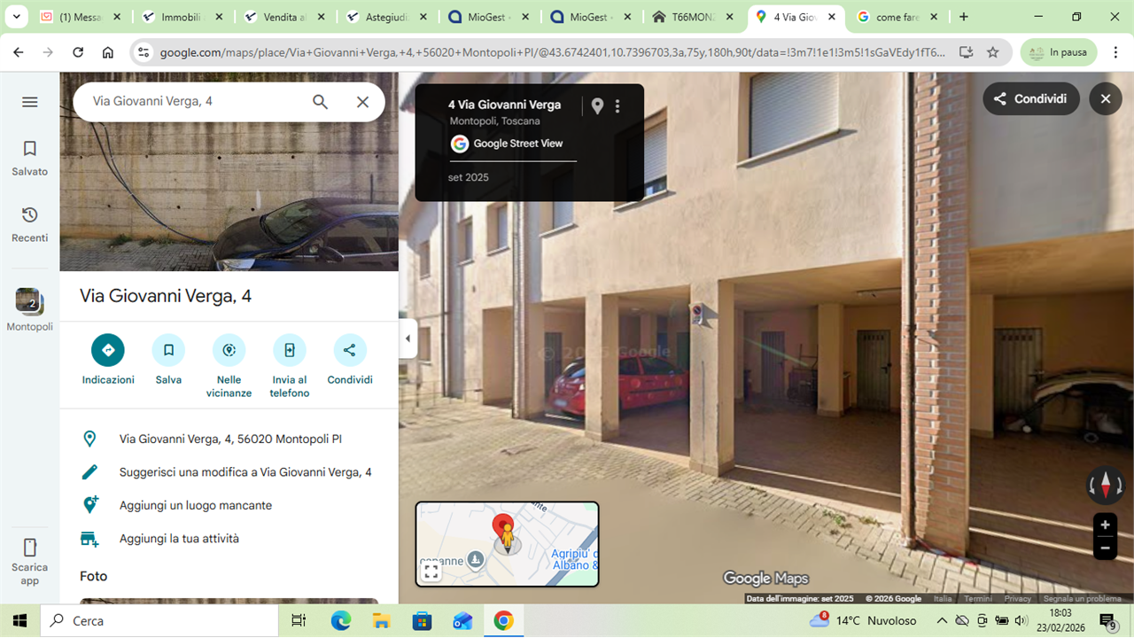
Task: Clear the search box with the X
Action: pyautogui.click(x=362, y=102)
